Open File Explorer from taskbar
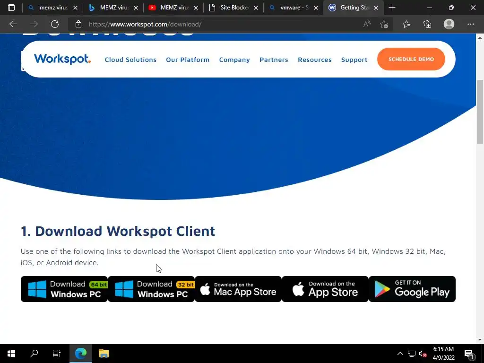This screenshot has width=484, height=363. tap(104, 354)
